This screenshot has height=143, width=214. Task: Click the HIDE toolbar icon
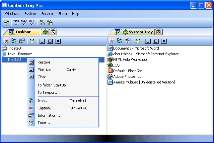(x=32, y=23)
